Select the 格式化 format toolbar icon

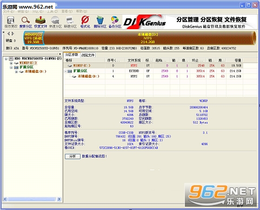pyautogui.click(x=85, y=22)
